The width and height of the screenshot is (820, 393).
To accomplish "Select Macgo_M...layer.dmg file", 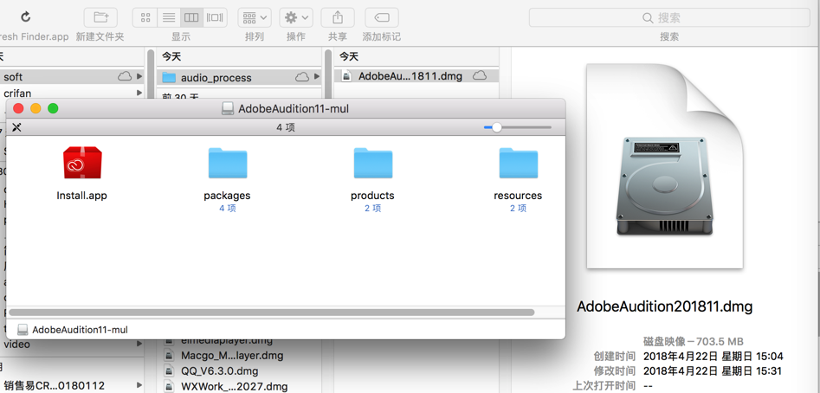I will [x=239, y=356].
